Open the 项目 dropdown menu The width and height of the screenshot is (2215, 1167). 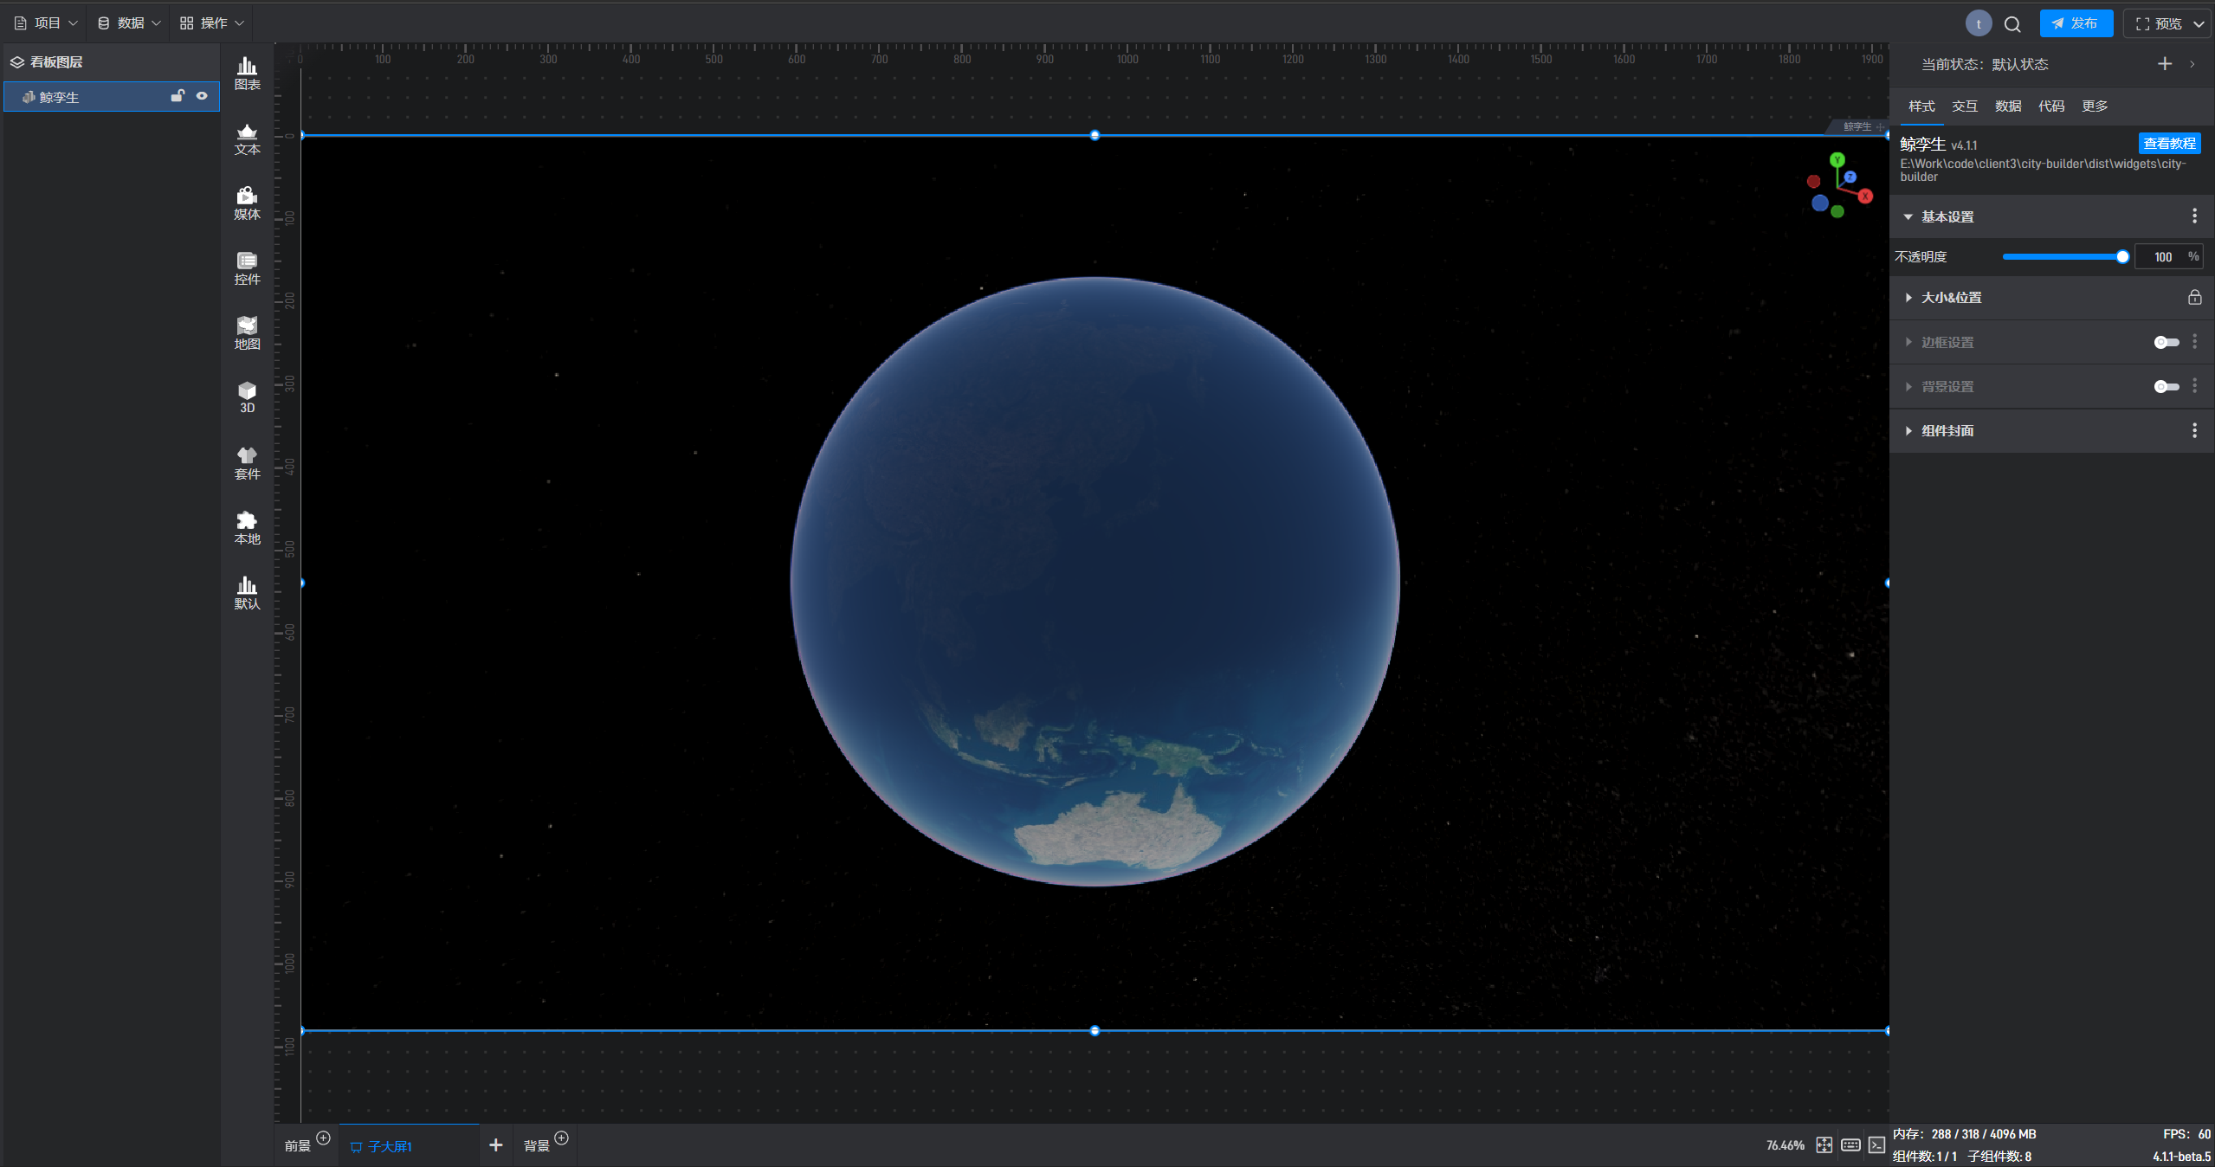pyautogui.click(x=47, y=23)
